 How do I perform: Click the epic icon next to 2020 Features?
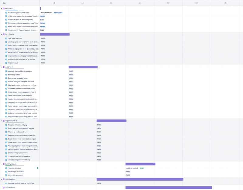click(x=4, y=188)
